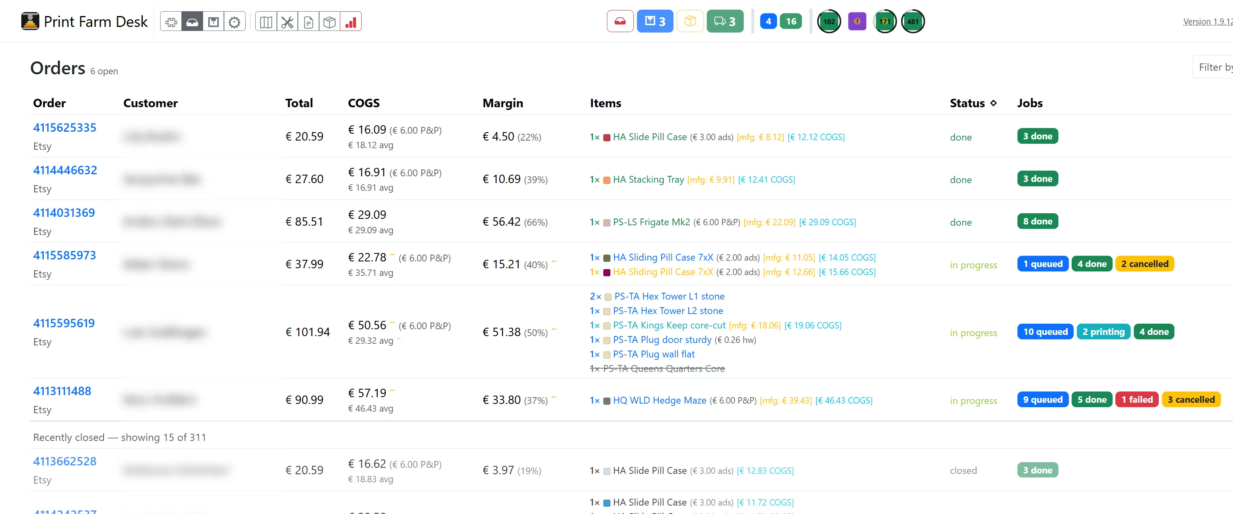Click the Version 1.9.12 label
The height and width of the screenshot is (514, 1233).
pyautogui.click(x=1208, y=22)
